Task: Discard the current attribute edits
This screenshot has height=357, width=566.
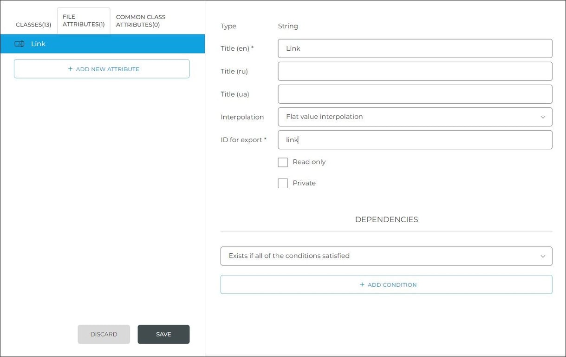Action: (x=104, y=334)
